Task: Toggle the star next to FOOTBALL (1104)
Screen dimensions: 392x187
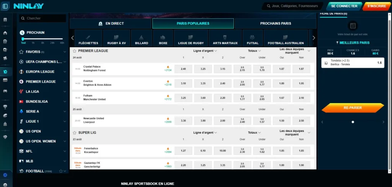Action: pos(61,171)
